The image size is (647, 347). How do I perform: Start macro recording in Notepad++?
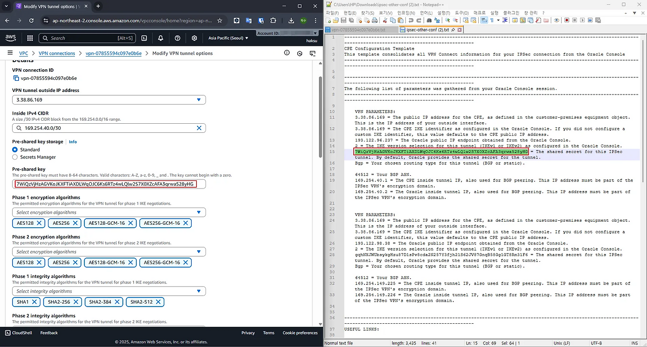pyautogui.click(x=567, y=20)
